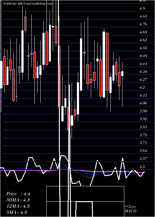
Task: Click the 3.85 price axis label
Action: [x=143, y=127]
